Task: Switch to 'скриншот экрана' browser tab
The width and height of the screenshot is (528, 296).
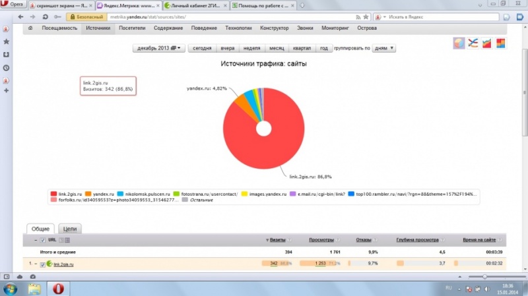Action: click(61, 5)
